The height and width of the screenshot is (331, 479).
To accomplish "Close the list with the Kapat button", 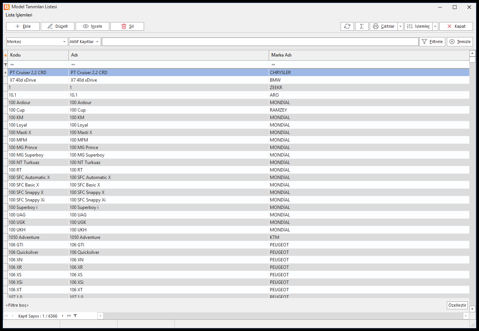I will coord(456,26).
